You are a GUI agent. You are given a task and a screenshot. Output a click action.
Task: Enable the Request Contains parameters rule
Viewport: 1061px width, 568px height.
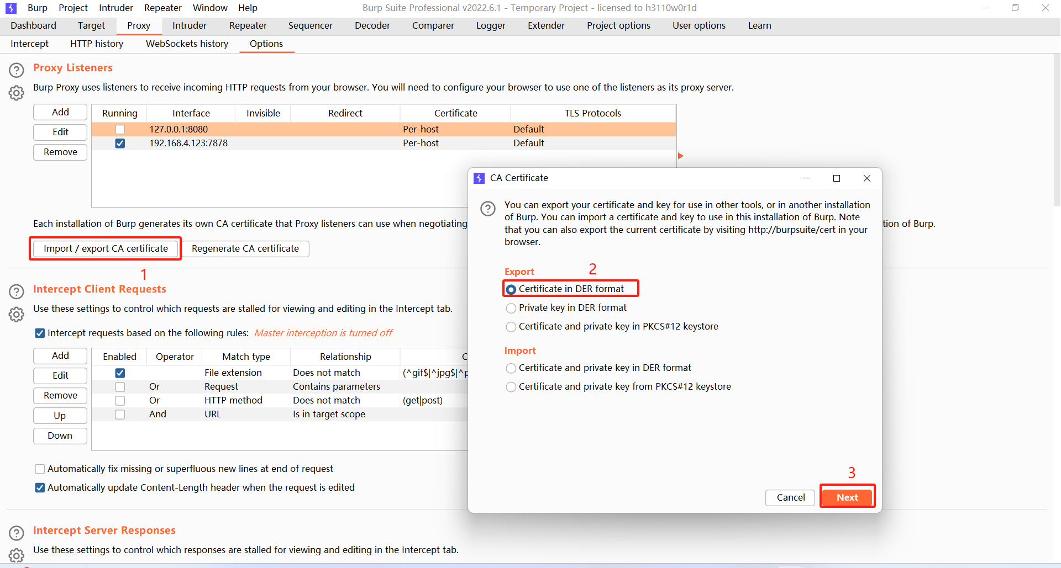coord(120,387)
